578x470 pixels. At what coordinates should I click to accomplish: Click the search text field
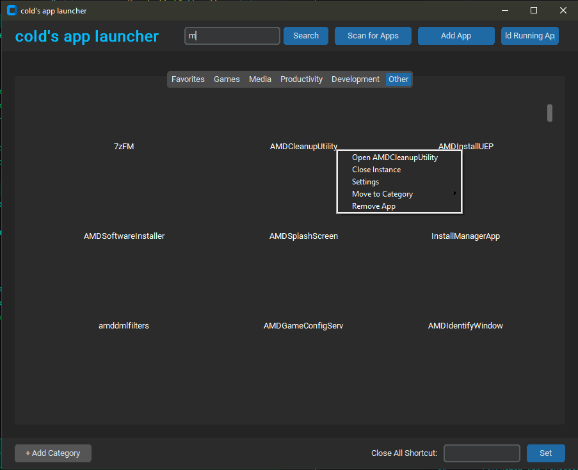[232, 36]
